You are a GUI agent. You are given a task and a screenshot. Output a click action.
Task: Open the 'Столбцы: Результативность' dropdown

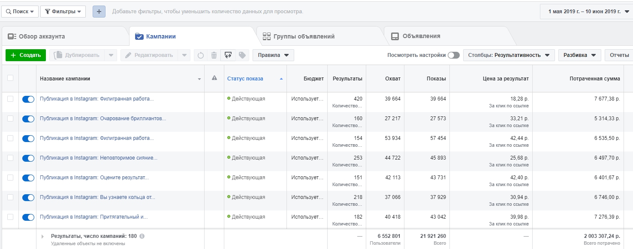(509, 55)
